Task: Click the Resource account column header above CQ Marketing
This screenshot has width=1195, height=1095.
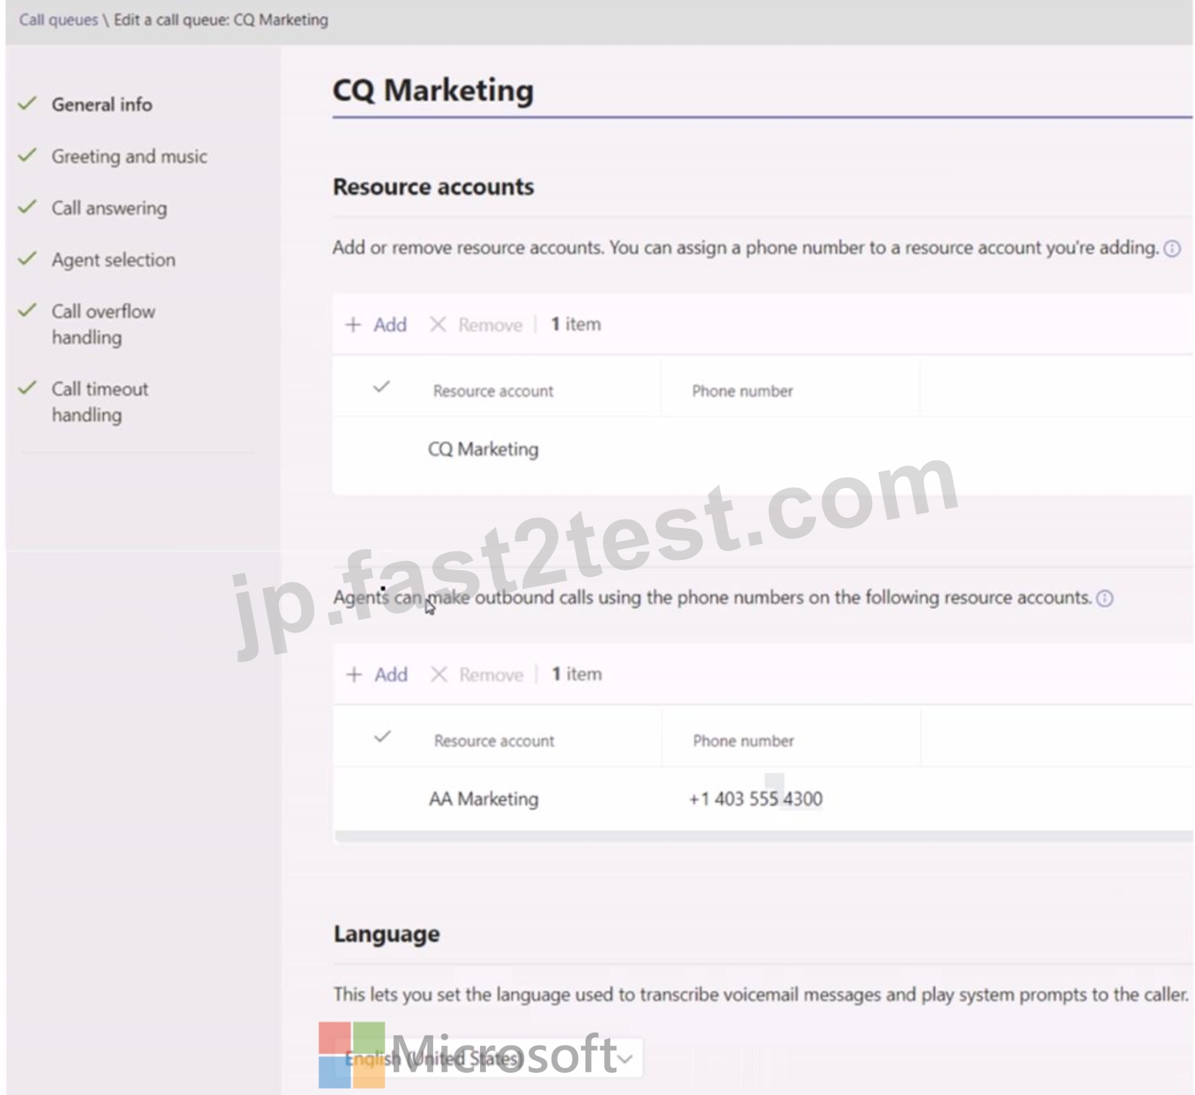Action: click(x=493, y=391)
